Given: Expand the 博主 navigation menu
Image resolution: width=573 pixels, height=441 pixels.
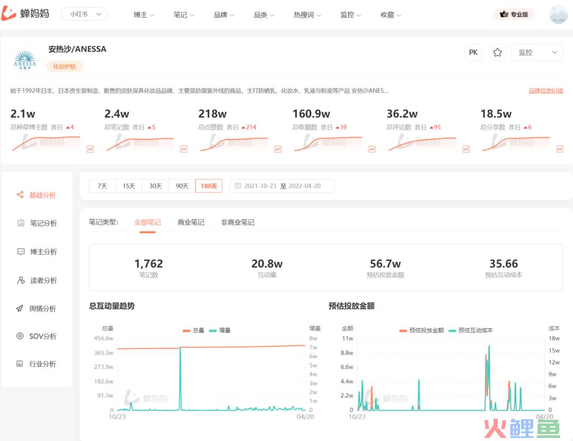Looking at the screenshot, I should pos(144,15).
